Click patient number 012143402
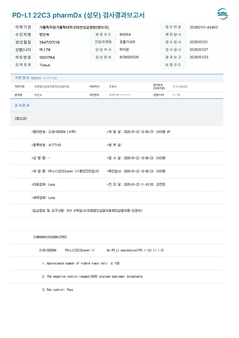This screenshot has width=239, height=338. click(180, 87)
